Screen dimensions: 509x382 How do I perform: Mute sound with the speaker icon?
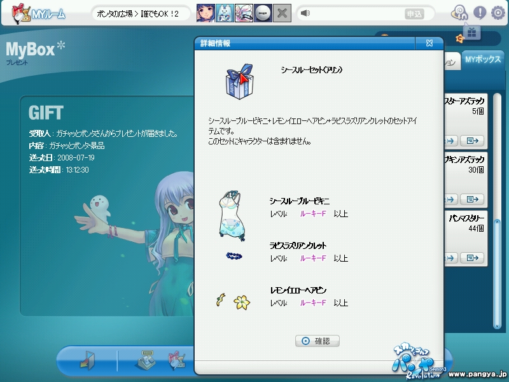305,13
